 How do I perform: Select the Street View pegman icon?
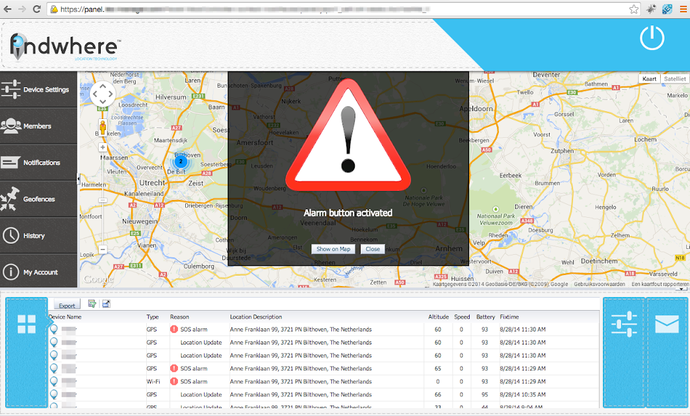tap(103, 127)
